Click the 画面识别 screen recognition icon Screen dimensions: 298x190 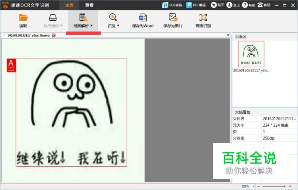pyautogui.click(x=203, y=18)
